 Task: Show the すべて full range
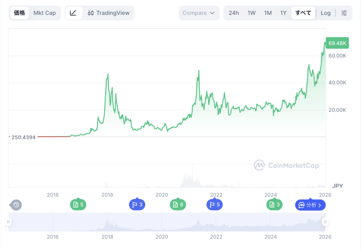[x=303, y=13]
